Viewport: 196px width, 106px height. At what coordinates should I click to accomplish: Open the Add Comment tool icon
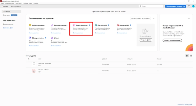[x=30, y=25]
